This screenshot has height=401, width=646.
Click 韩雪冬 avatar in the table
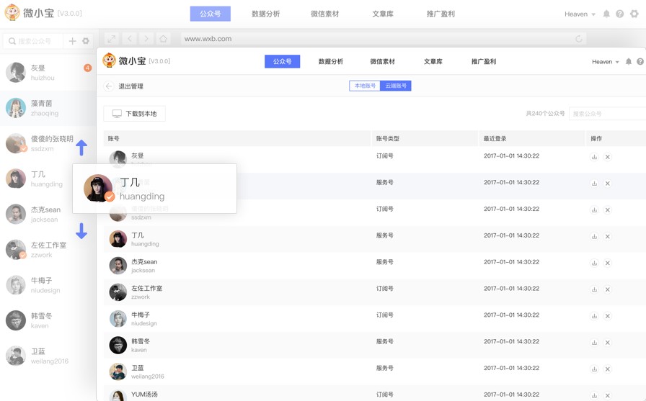[118, 345]
